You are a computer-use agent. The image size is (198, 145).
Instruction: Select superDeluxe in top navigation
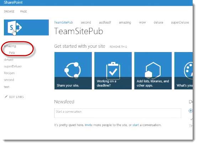[x=180, y=22]
